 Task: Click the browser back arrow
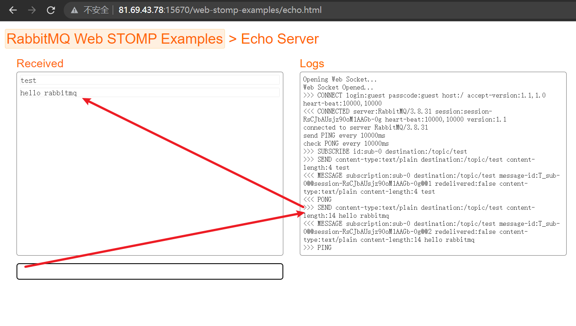pos(13,10)
